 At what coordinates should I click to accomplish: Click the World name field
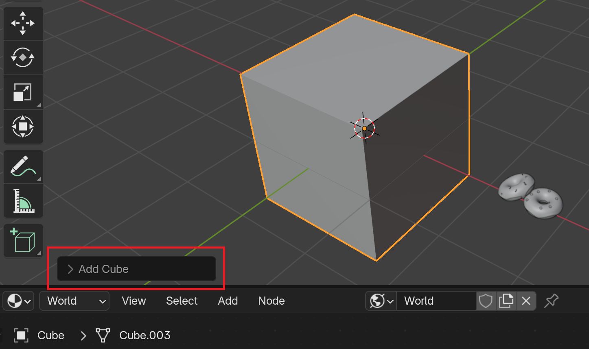(x=436, y=301)
